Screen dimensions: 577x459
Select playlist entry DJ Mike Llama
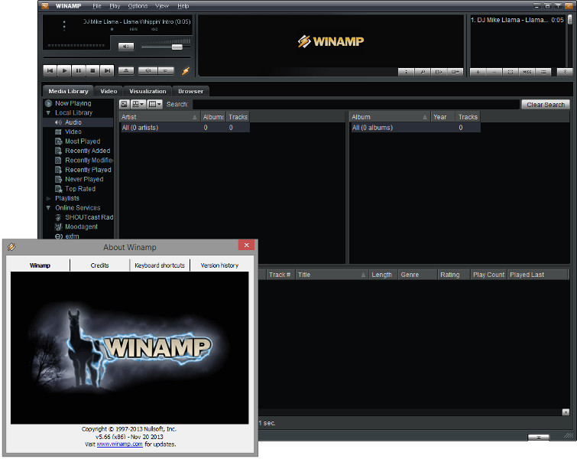(517, 20)
